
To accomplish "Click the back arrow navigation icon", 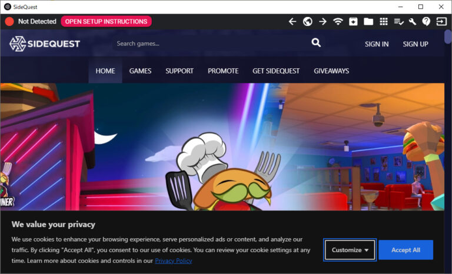I will click(293, 22).
